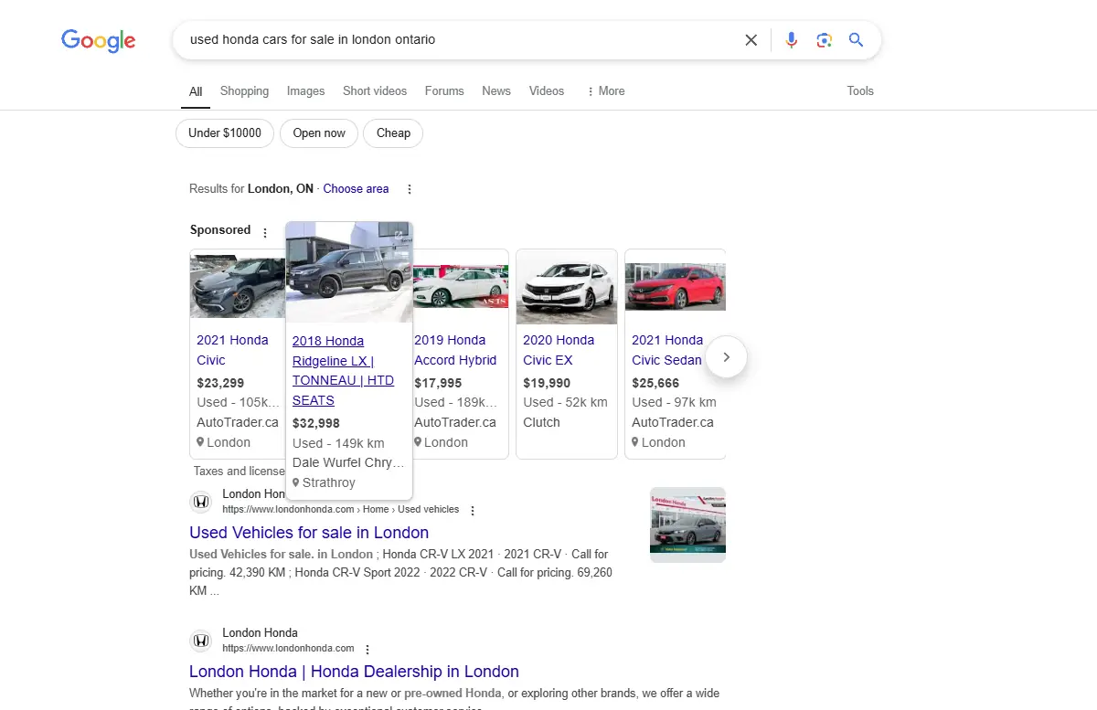The width and height of the screenshot is (1097, 710).
Task: Open three-dot menu beside Sponsored label
Action: [265, 232]
